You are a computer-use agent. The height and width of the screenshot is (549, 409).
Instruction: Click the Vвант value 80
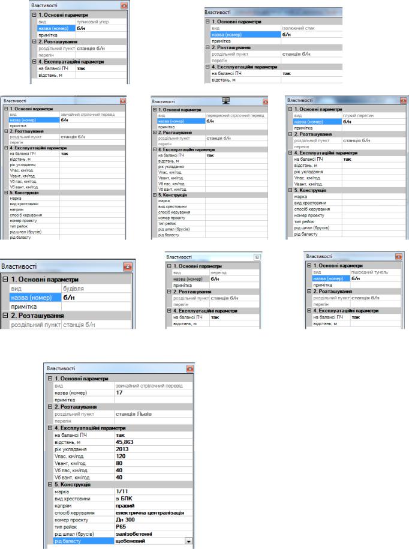154,463
